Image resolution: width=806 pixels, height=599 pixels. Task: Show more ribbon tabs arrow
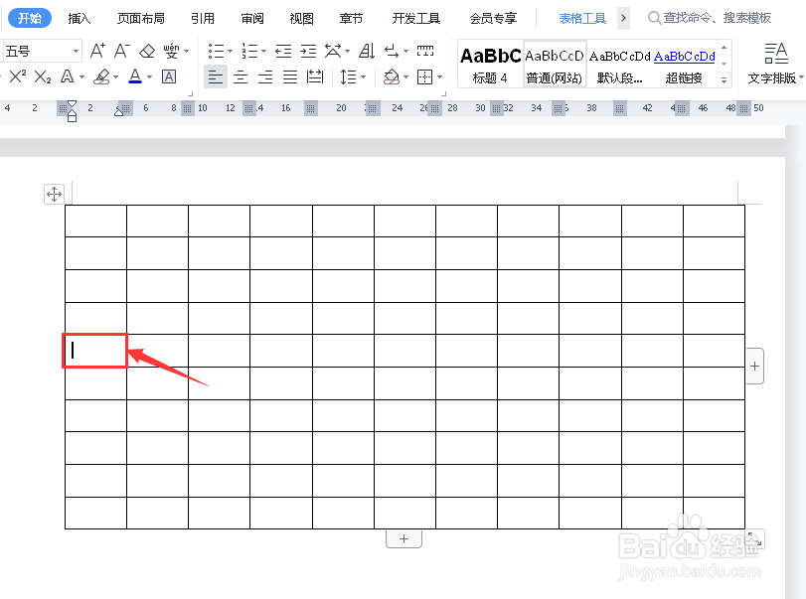click(x=623, y=19)
